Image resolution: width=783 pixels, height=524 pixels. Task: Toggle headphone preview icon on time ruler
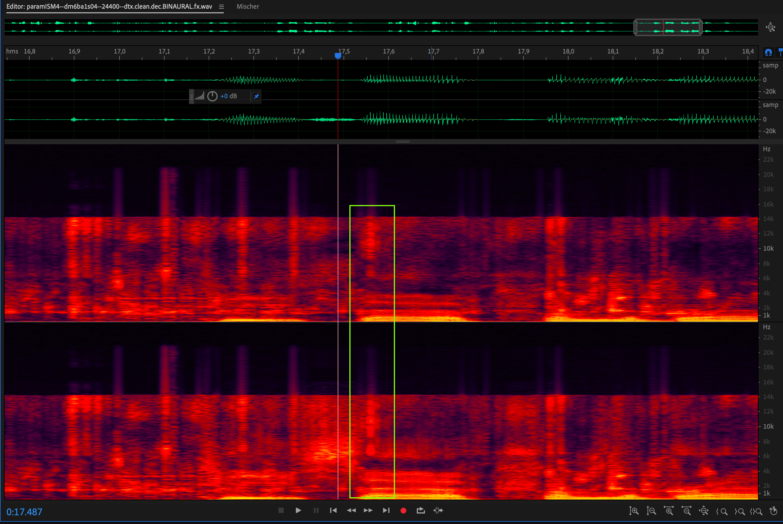click(768, 52)
